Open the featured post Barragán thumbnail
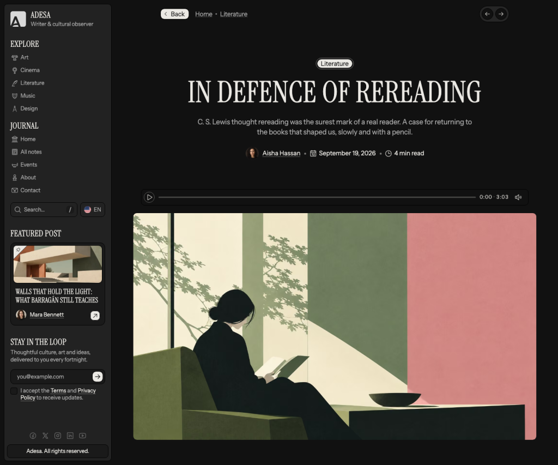The image size is (558, 465). 58,264
